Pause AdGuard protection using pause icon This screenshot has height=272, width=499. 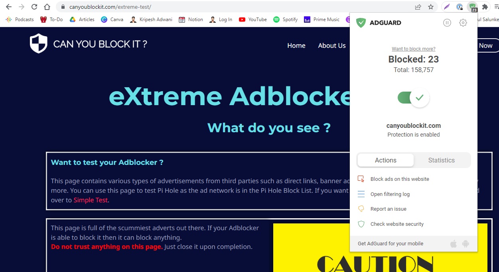point(447,23)
